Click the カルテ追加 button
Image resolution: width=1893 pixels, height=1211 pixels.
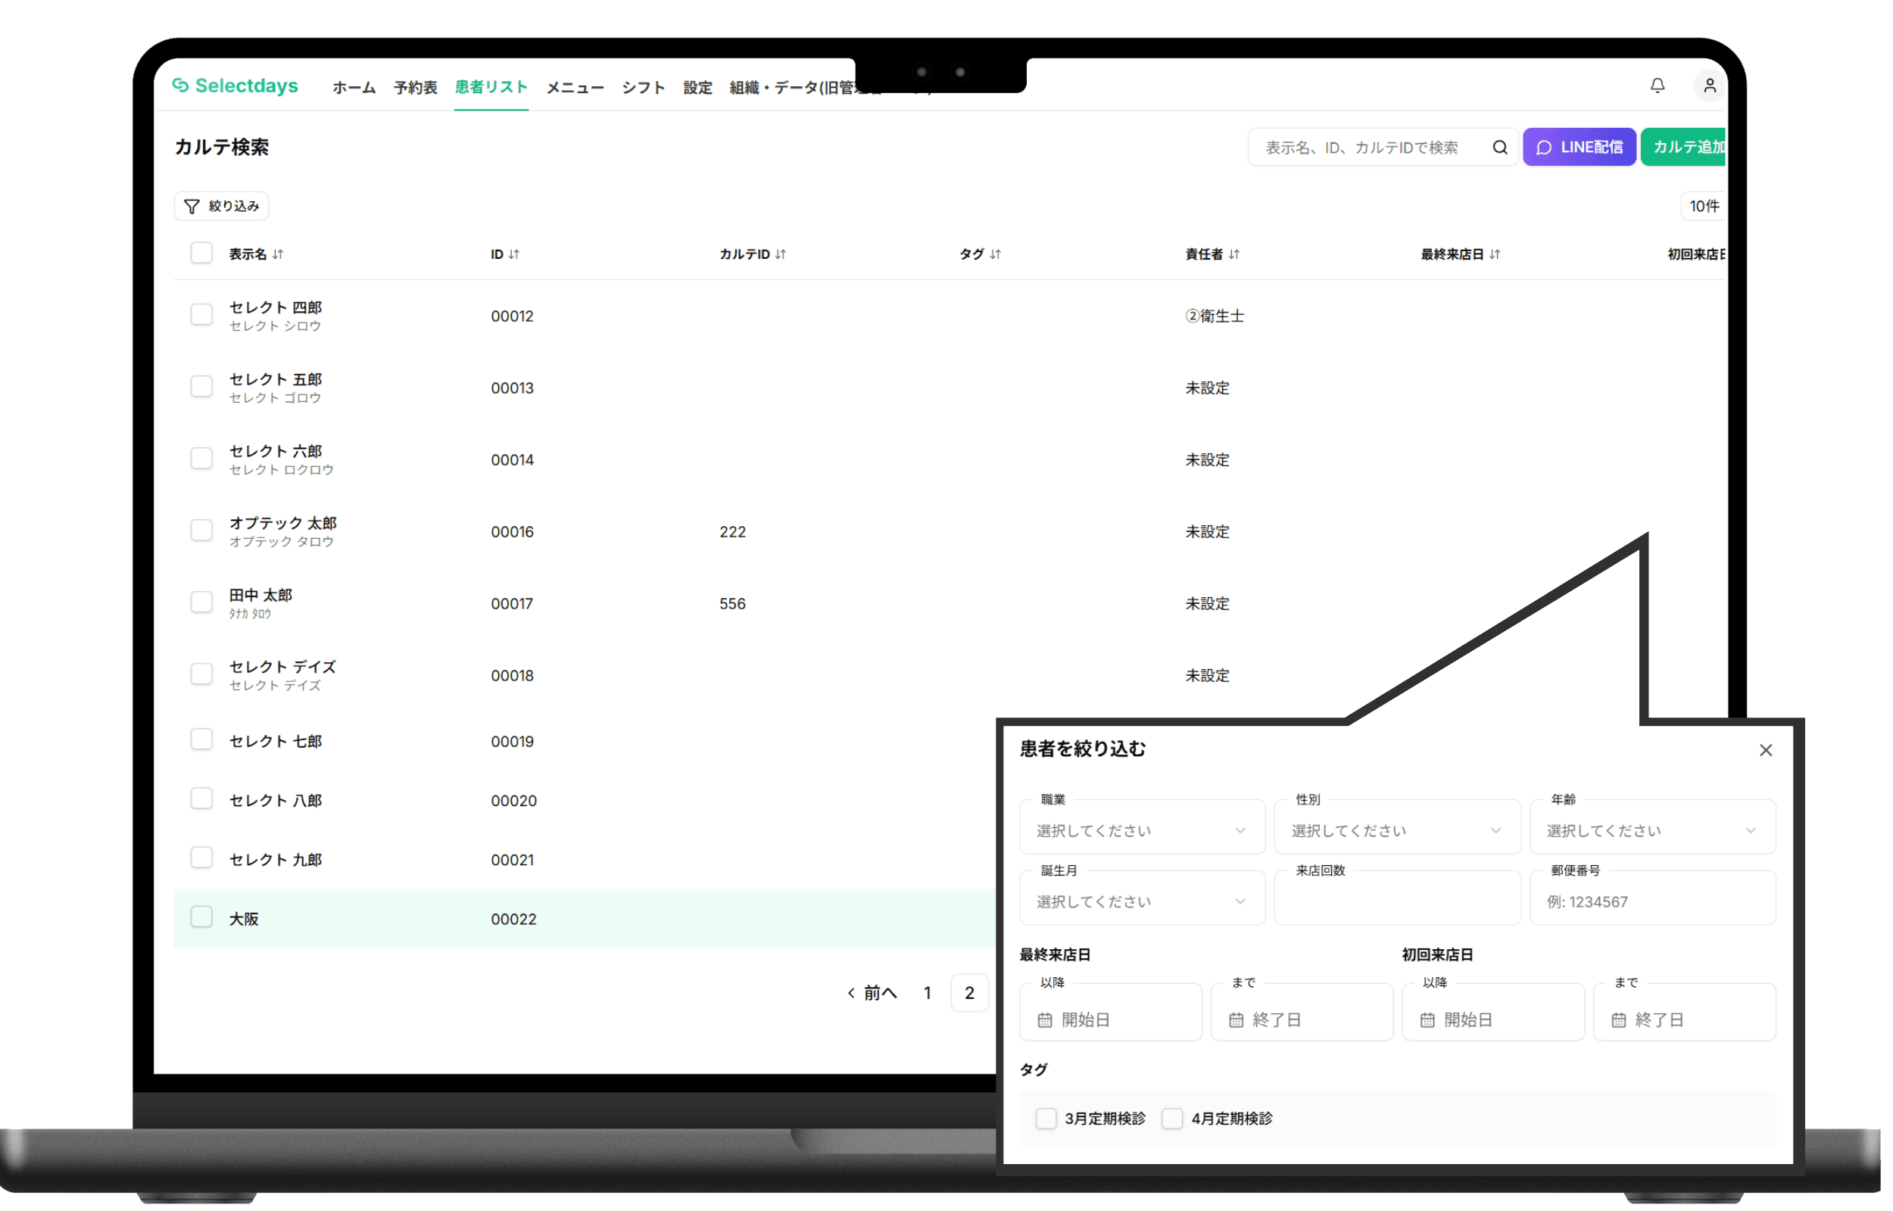pyautogui.click(x=1685, y=147)
